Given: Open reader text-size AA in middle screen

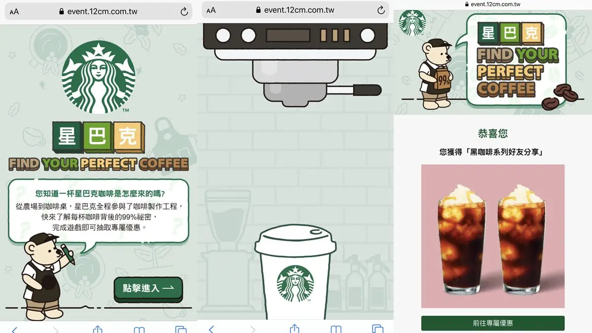Looking at the screenshot, I should click(211, 10).
